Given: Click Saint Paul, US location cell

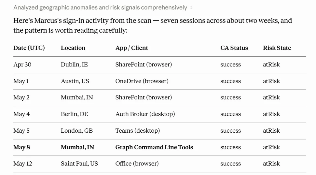Looking at the screenshot, I should point(79,164).
